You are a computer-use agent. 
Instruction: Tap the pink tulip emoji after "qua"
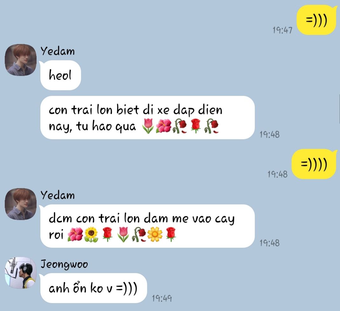coord(148,126)
